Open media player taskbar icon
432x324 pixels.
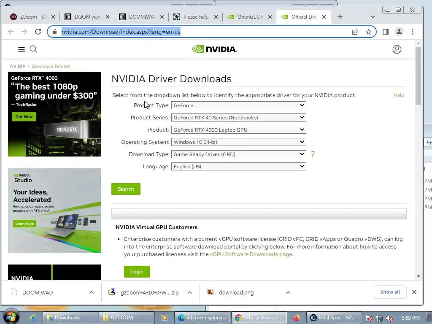coord(164,318)
